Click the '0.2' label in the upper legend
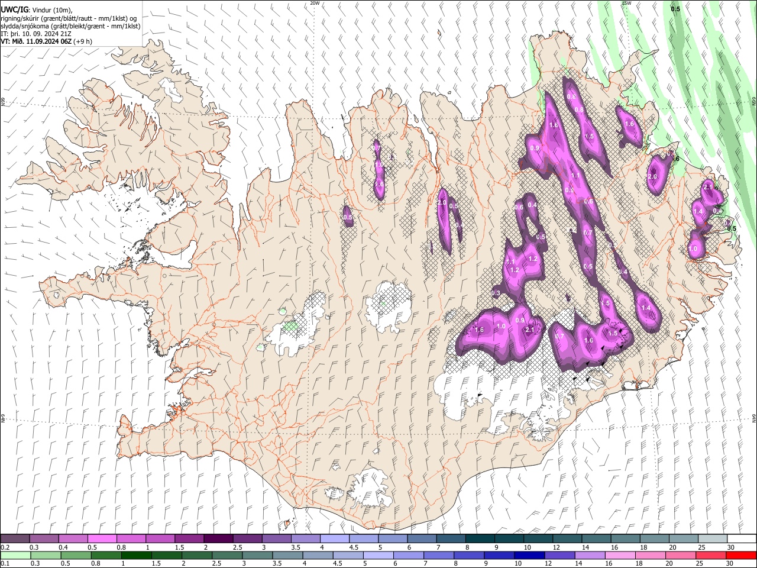Image resolution: width=757 pixels, height=568 pixels. point(5,547)
